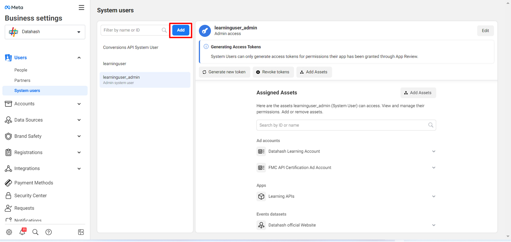The width and height of the screenshot is (511, 242).
Task: Open the hamburger menu icon
Action: 81,7
